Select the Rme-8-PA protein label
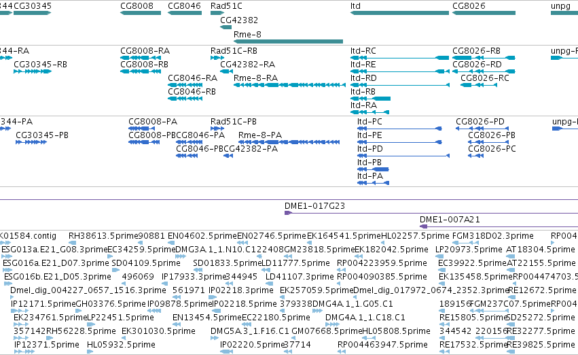Image resolution: width=578 pixels, height=355 pixels. [x=260, y=135]
